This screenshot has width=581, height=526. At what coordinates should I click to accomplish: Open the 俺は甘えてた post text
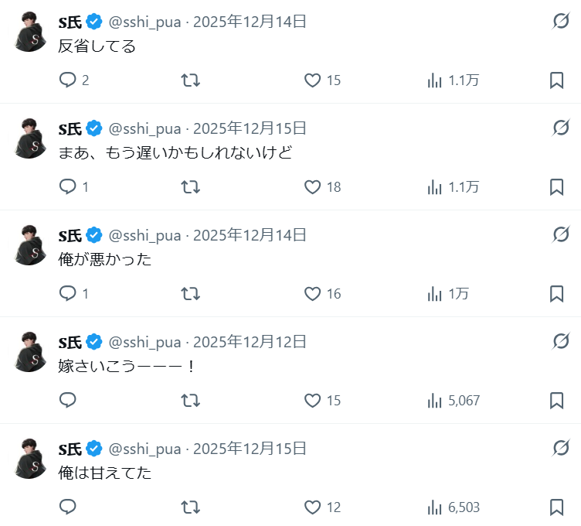pyautogui.click(x=105, y=473)
